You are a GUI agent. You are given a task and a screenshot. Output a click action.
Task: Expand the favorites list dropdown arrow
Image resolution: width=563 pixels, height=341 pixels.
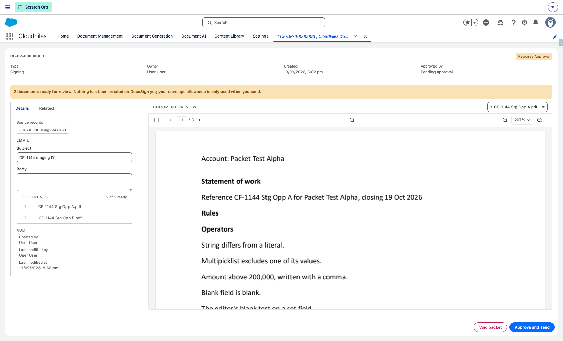tap(474, 23)
